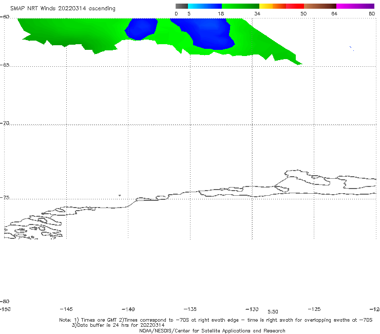Click the red segment of the color bar

[295, 6]
